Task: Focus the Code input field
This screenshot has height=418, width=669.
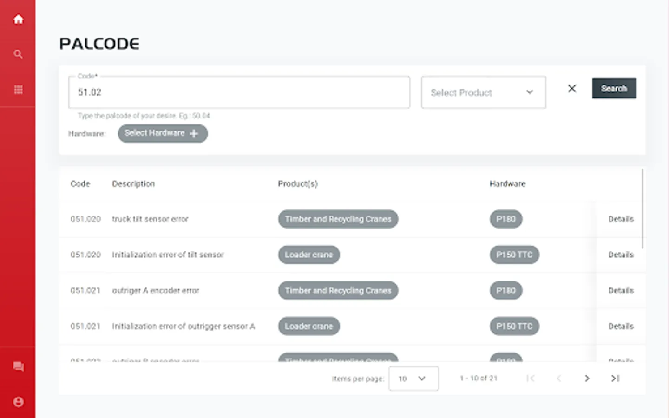Action: [239, 92]
